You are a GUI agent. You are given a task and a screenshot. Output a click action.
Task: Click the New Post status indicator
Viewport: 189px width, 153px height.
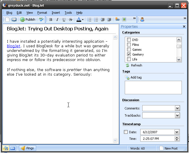pos(169,148)
